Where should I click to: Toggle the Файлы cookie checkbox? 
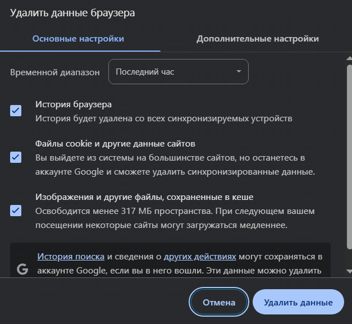pos(16,157)
